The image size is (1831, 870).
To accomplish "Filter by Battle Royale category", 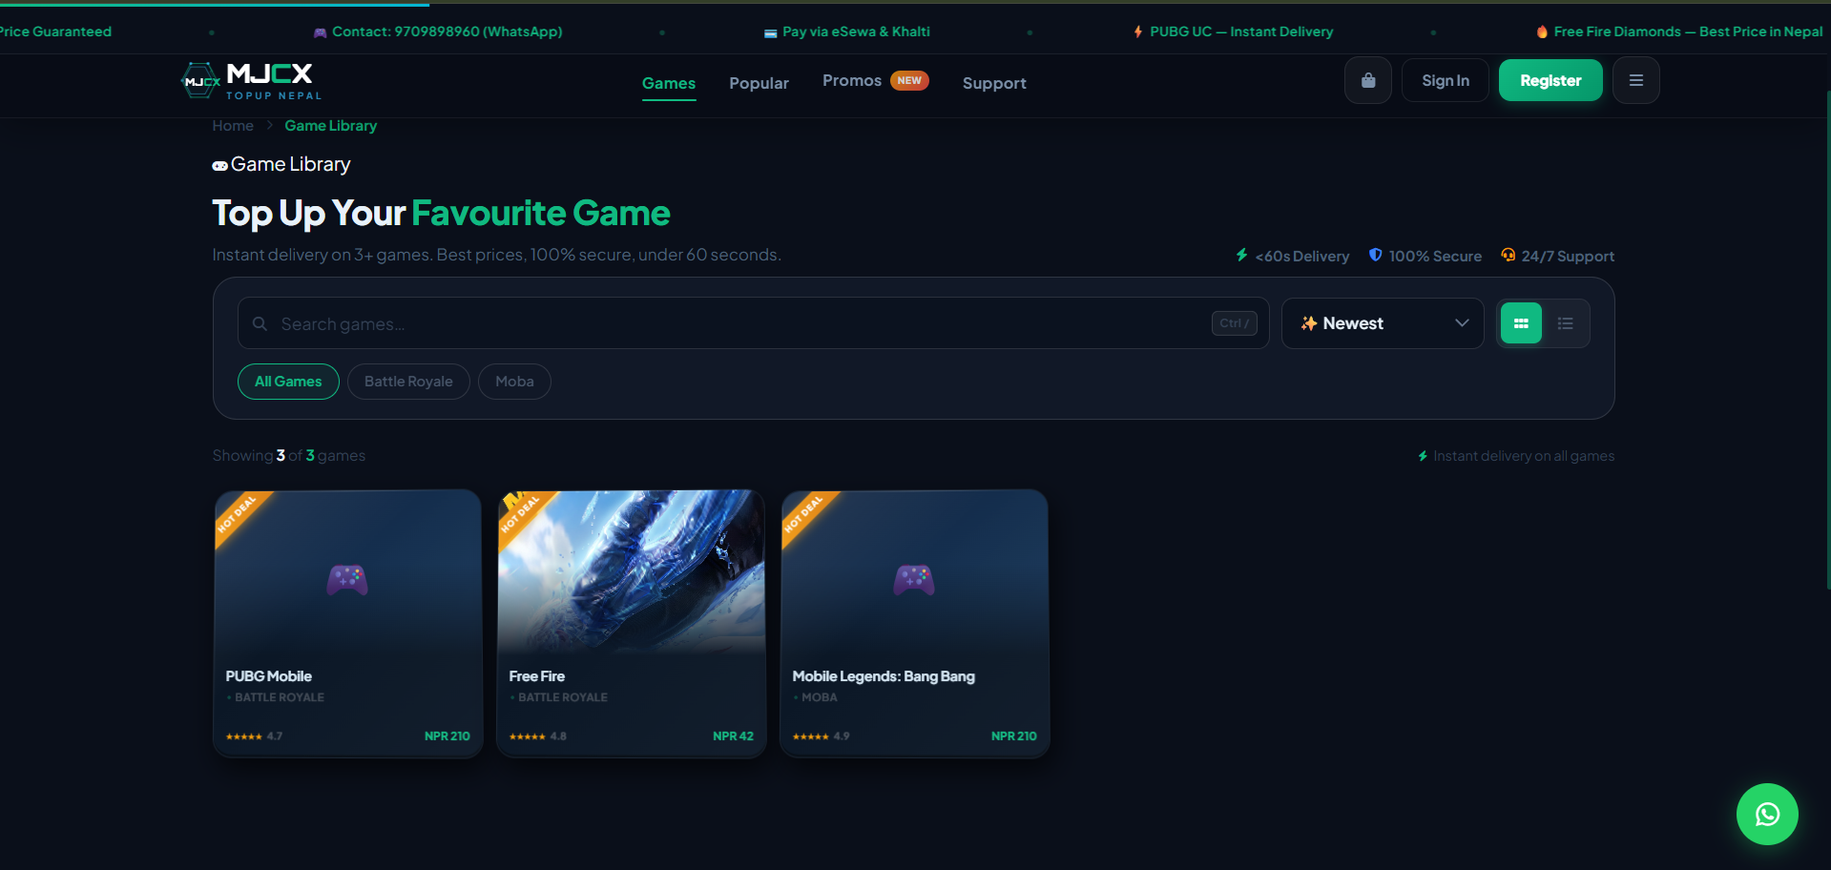I will 408,382.
